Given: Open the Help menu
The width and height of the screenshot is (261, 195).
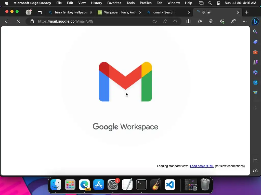Looking at the screenshot, I should tap(188, 3).
